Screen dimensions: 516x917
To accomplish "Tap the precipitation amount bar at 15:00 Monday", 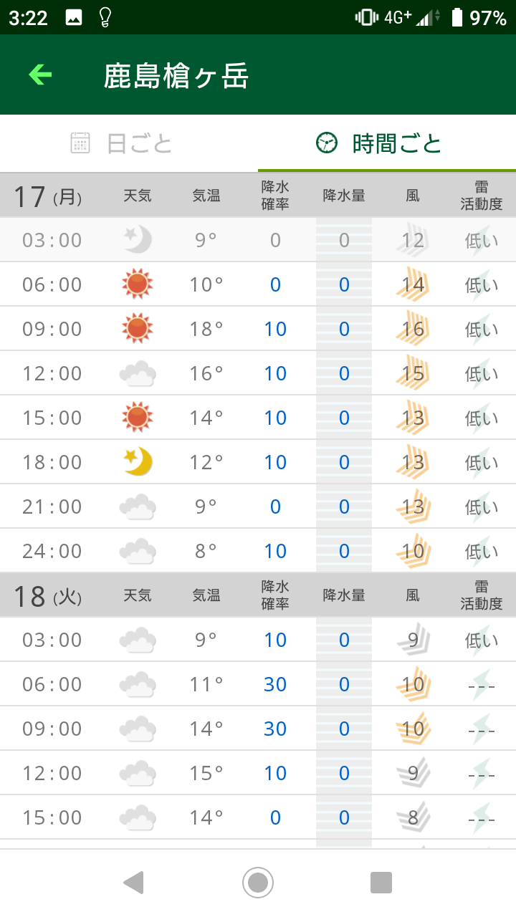I will pyautogui.click(x=344, y=418).
